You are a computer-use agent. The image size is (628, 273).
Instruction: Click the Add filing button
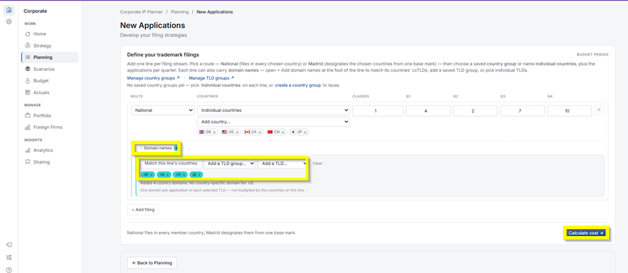tap(143, 210)
